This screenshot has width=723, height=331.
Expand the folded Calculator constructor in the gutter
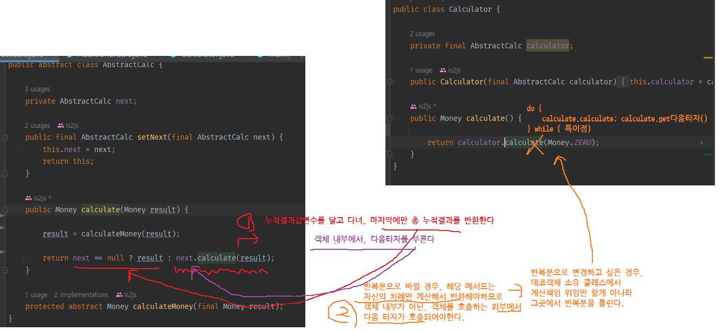point(390,82)
